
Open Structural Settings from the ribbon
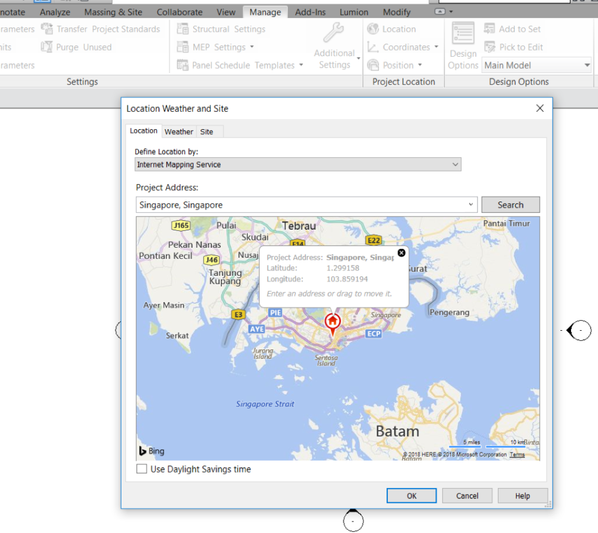221,29
